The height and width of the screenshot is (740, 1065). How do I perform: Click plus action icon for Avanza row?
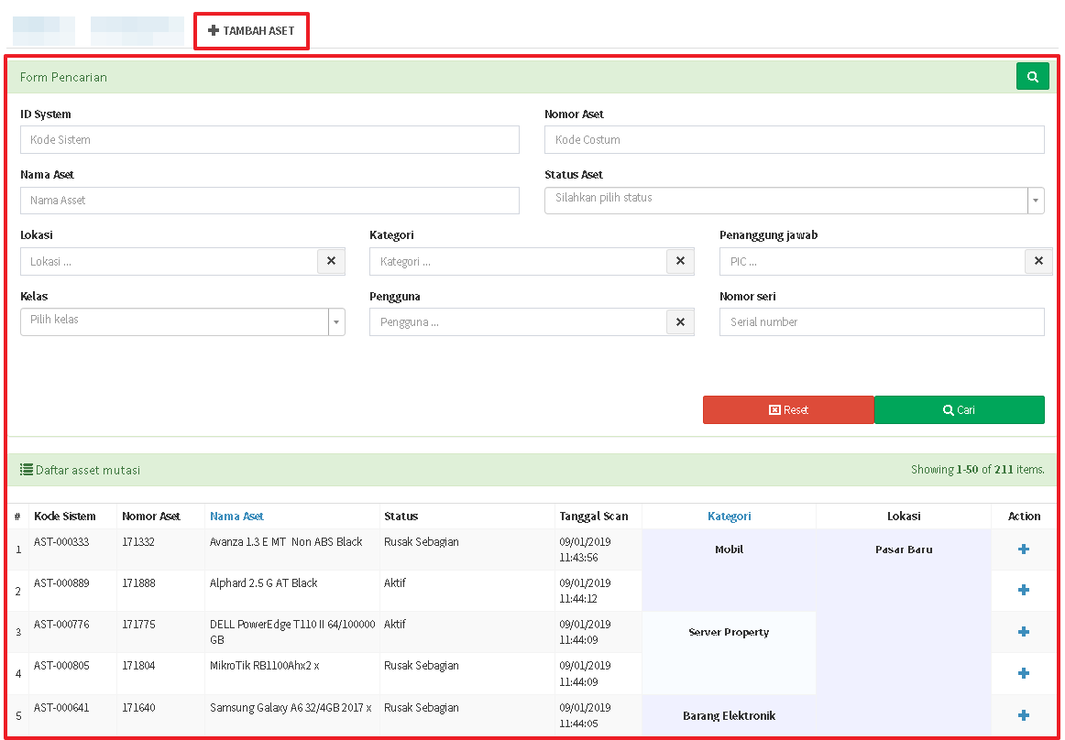coord(1024,550)
